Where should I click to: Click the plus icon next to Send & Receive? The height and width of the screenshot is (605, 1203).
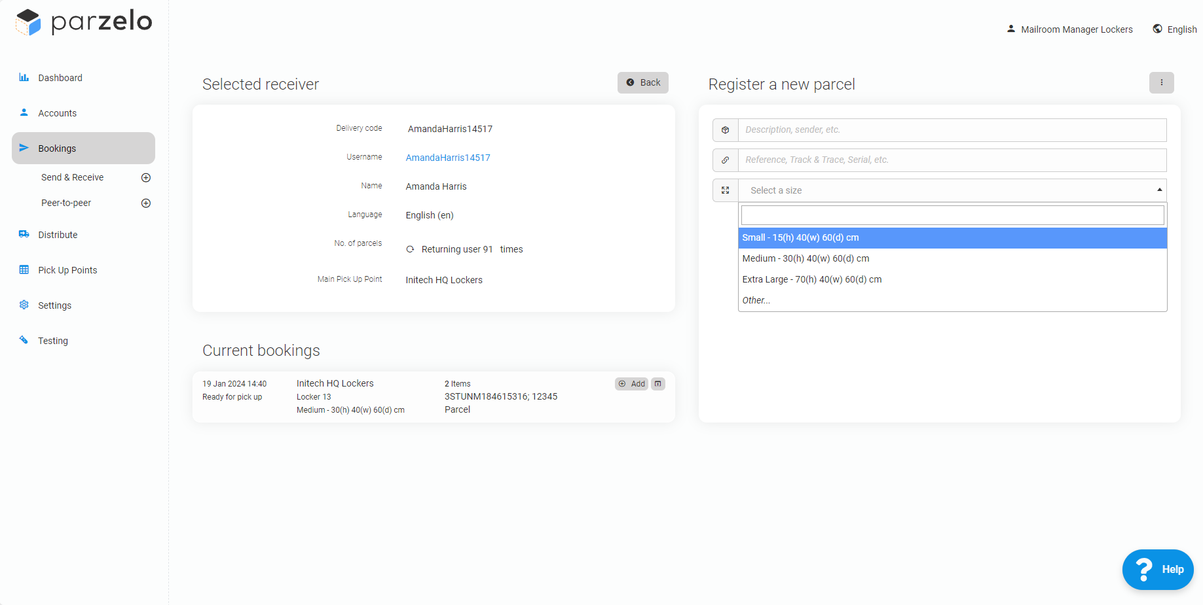(x=146, y=177)
